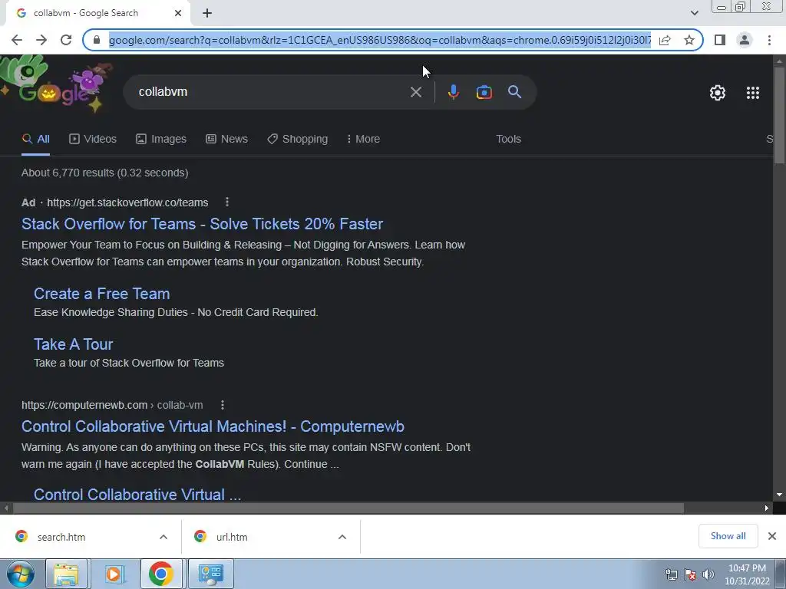Expand the More search categories
Image resolution: width=786 pixels, height=589 pixels.
363,140
